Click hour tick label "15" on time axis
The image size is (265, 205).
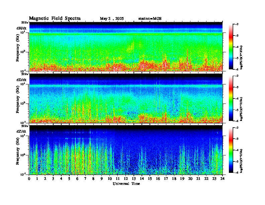coord(150,179)
